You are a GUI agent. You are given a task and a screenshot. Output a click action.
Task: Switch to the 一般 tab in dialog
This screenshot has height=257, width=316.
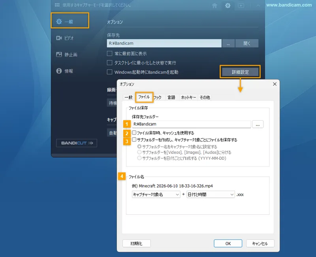coord(129,97)
